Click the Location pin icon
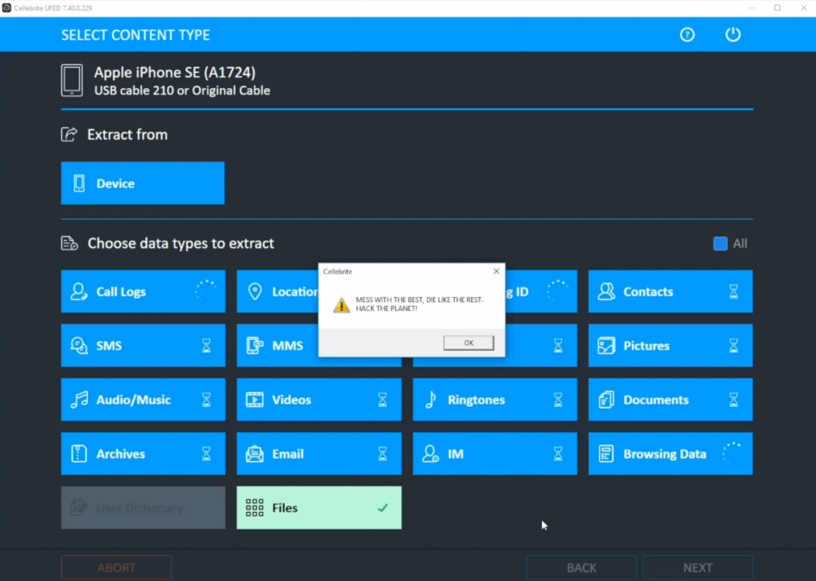 pyautogui.click(x=255, y=291)
